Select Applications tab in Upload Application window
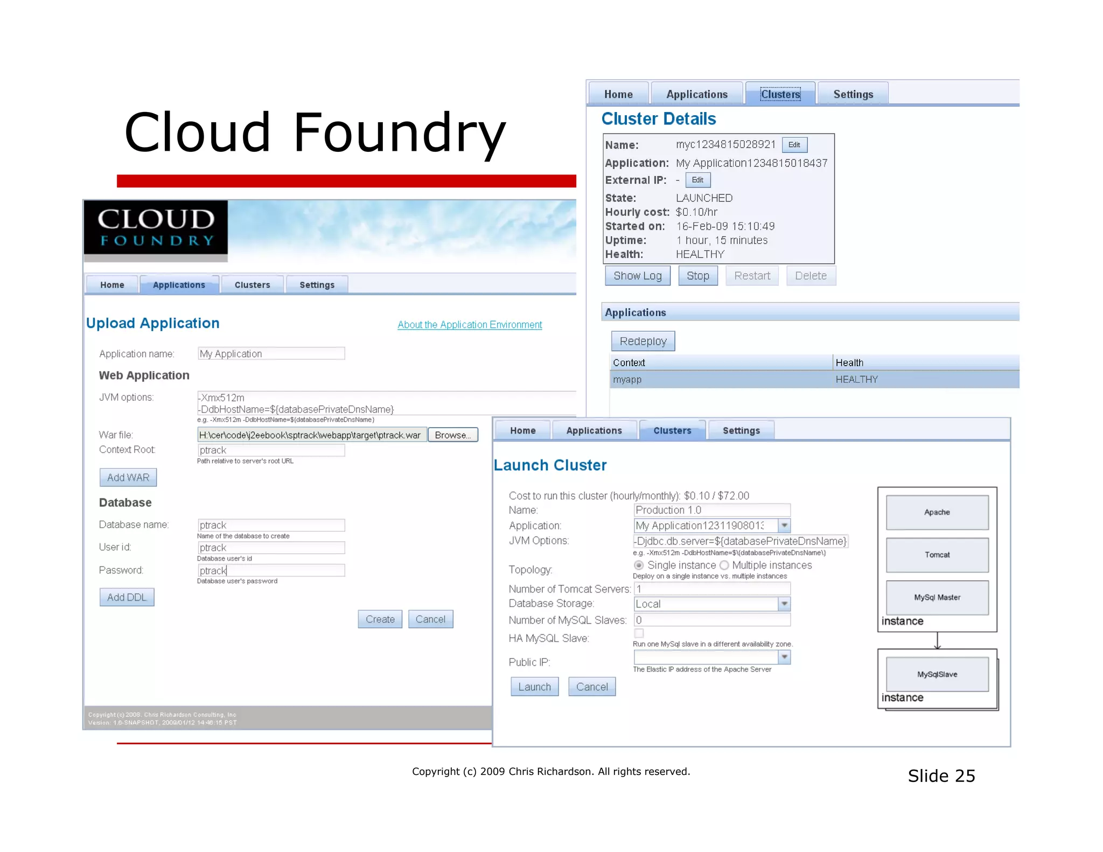The image size is (1103, 852). tap(179, 284)
